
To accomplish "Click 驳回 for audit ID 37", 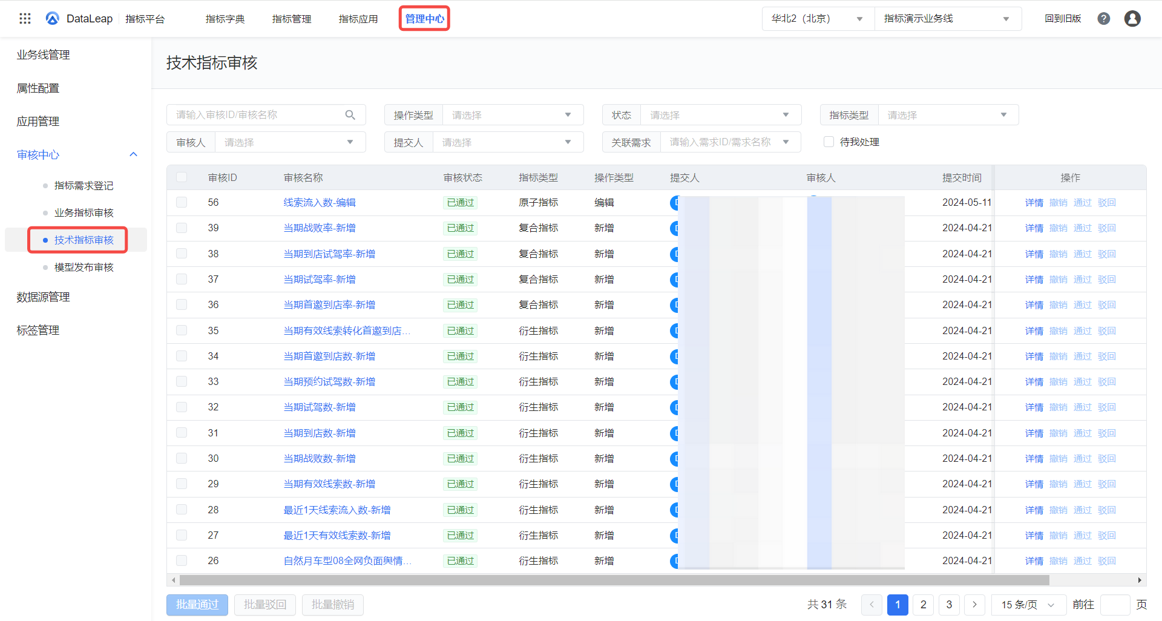I will [1107, 280].
